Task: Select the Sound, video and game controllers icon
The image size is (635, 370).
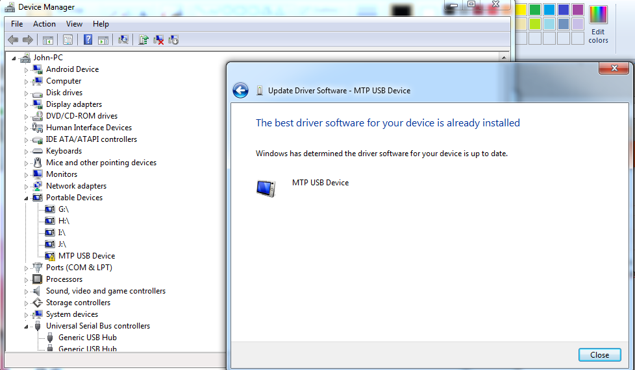Action: pos(37,291)
